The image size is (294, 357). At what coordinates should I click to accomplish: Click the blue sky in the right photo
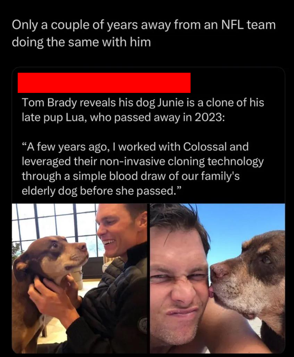pos(240,219)
